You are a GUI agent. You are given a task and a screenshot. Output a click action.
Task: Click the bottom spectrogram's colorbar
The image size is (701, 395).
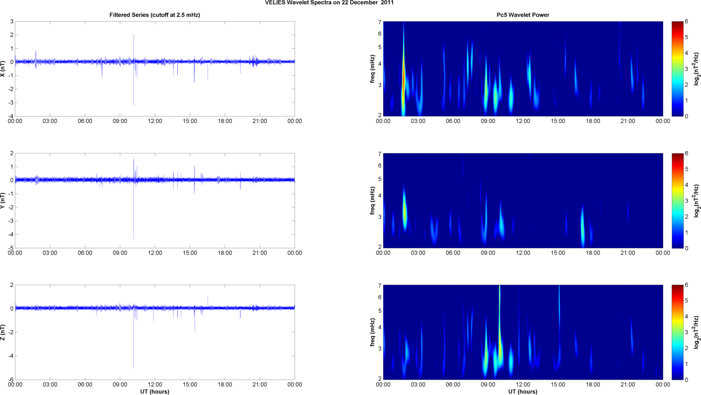click(x=677, y=332)
